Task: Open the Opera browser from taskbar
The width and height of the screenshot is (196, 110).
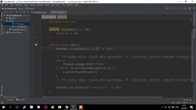Action: pyautogui.click(x=46, y=107)
